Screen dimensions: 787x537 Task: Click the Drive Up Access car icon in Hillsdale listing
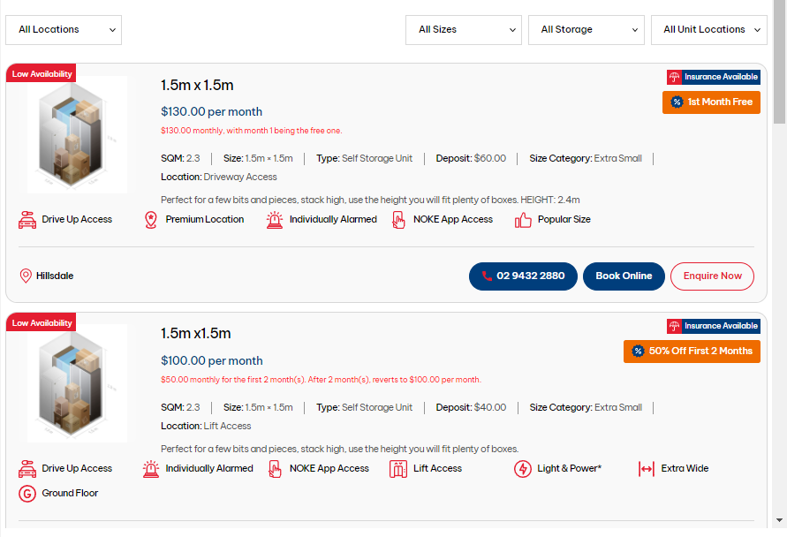click(x=27, y=220)
